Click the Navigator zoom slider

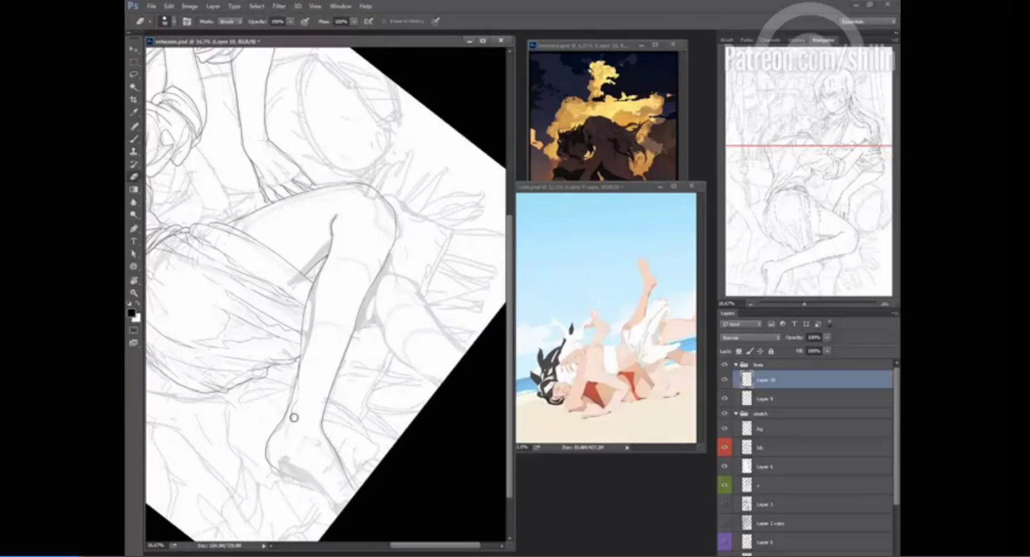pyautogui.click(x=817, y=304)
